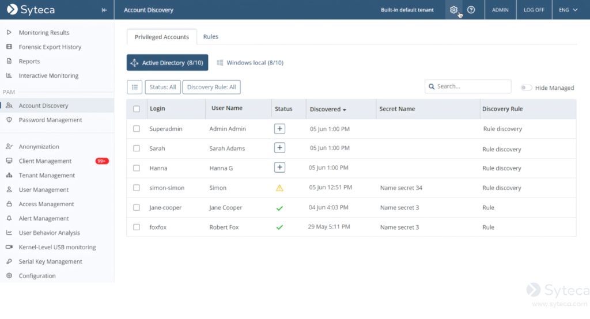Screen dimensions: 590x319
Task: Check the foxfox row checkbox
Action: point(136,227)
